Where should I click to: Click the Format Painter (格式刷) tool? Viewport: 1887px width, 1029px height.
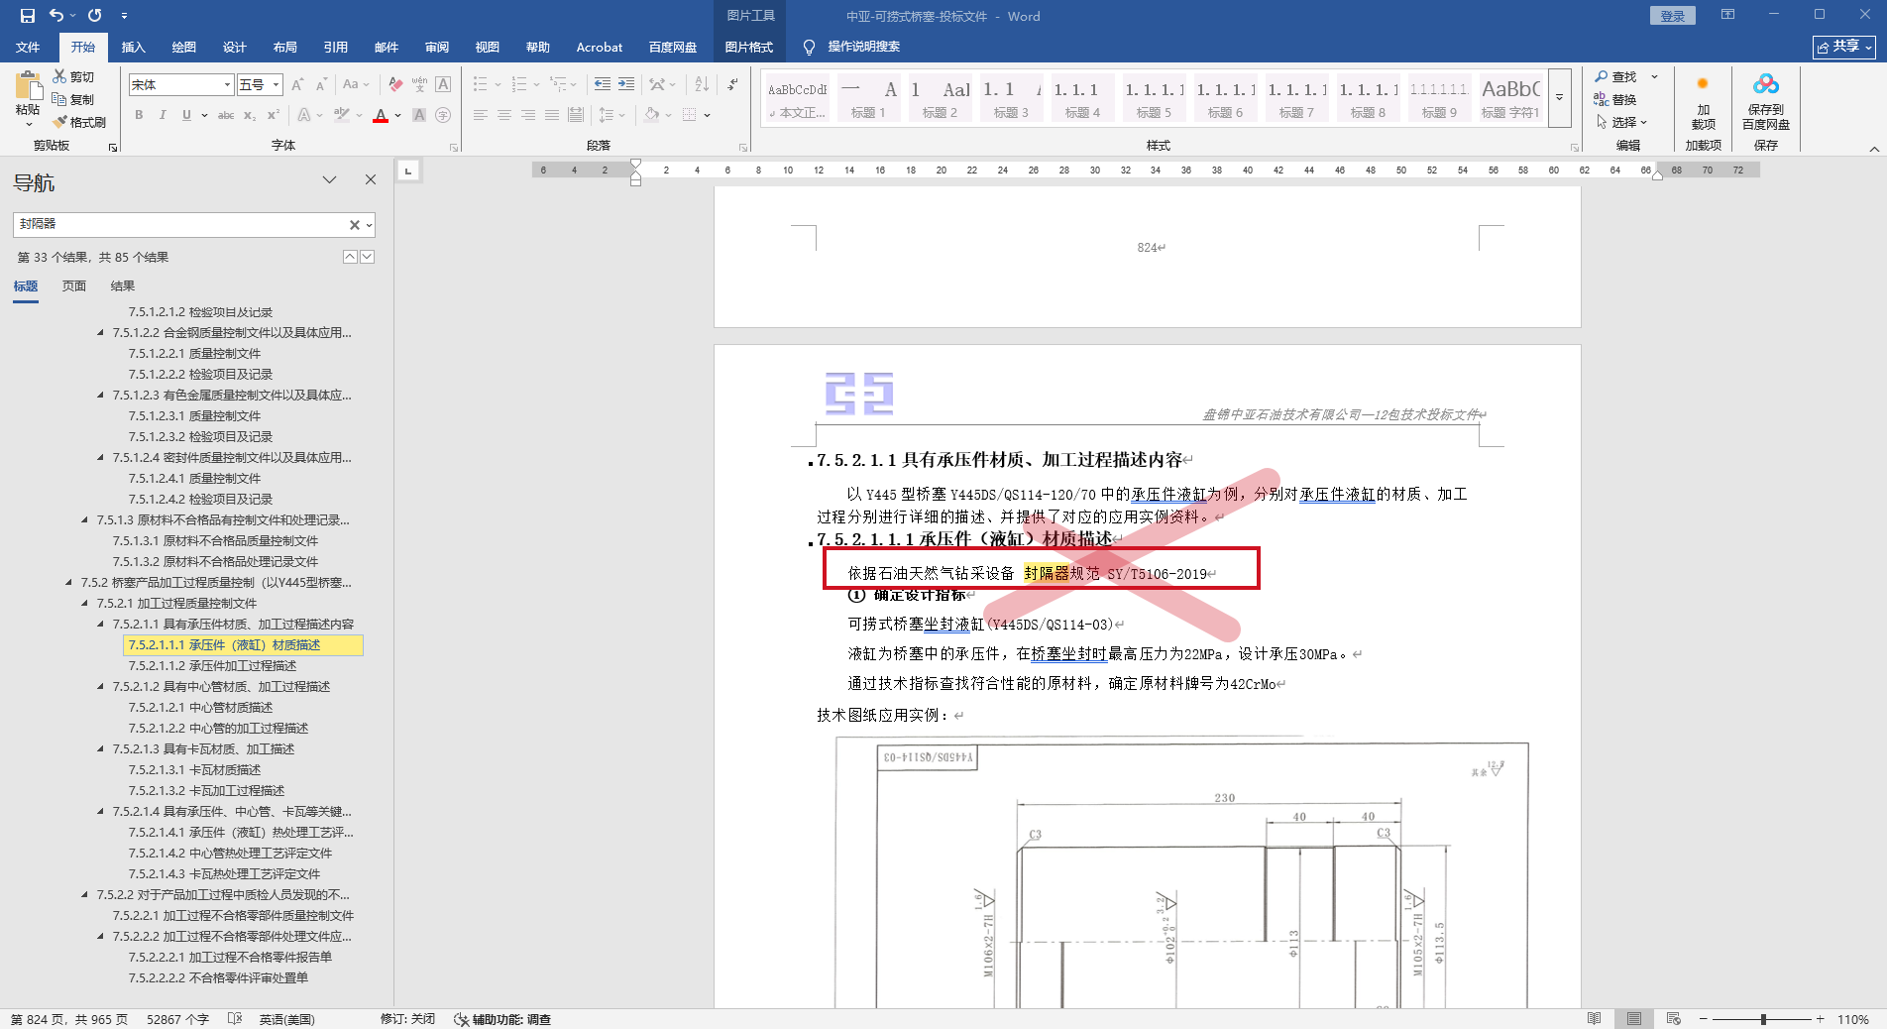click(79, 122)
